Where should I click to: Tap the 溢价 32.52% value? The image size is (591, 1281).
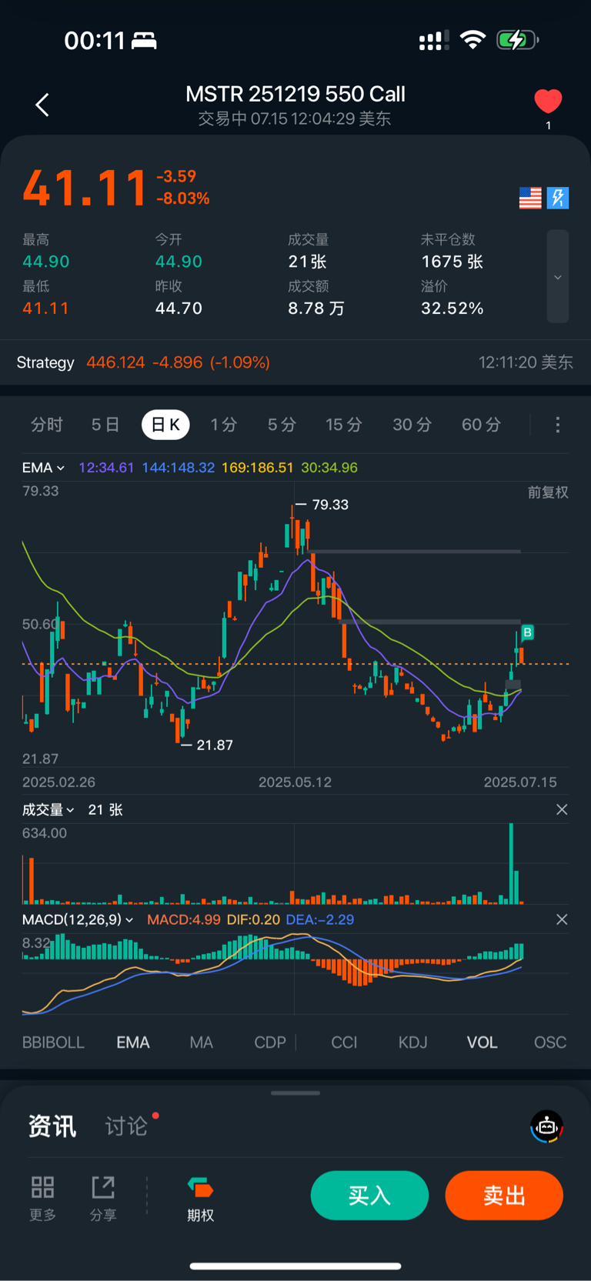(452, 309)
